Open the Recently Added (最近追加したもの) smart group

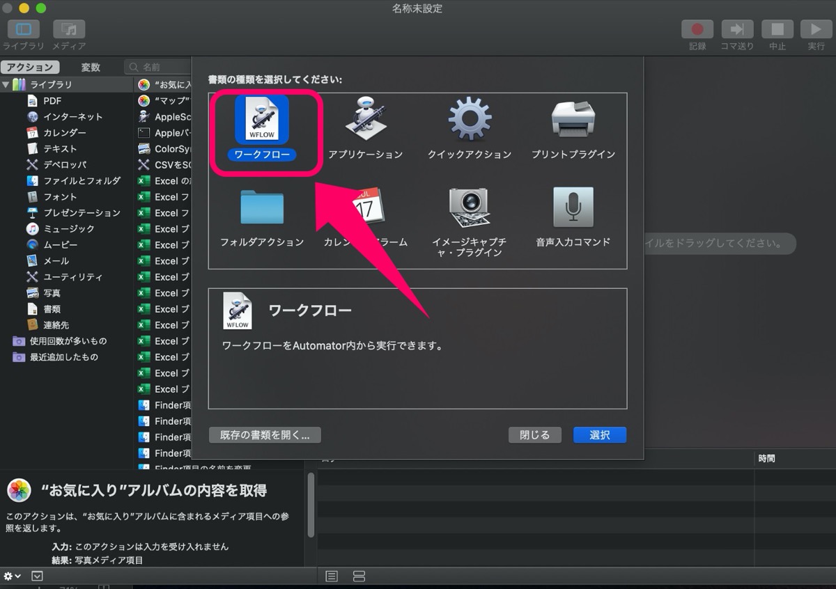[64, 356]
